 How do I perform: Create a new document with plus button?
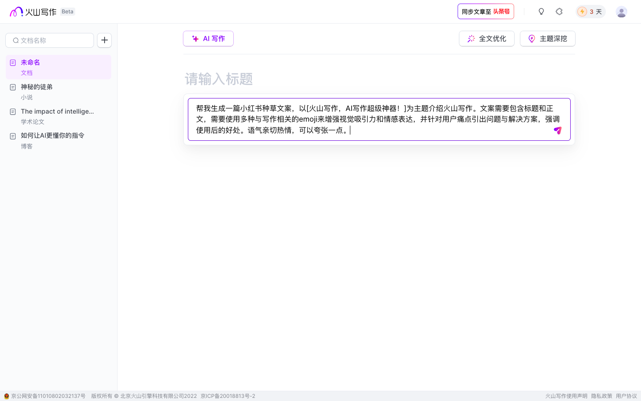(x=104, y=40)
